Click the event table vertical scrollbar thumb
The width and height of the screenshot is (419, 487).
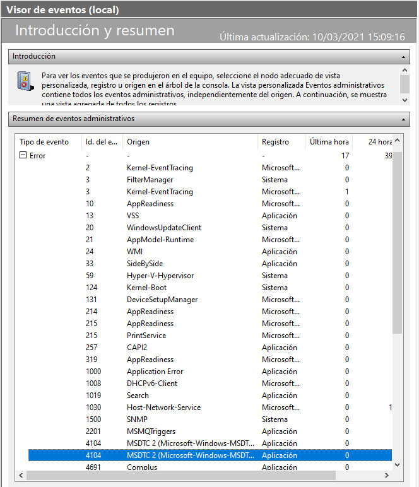[x=398, y=243]
